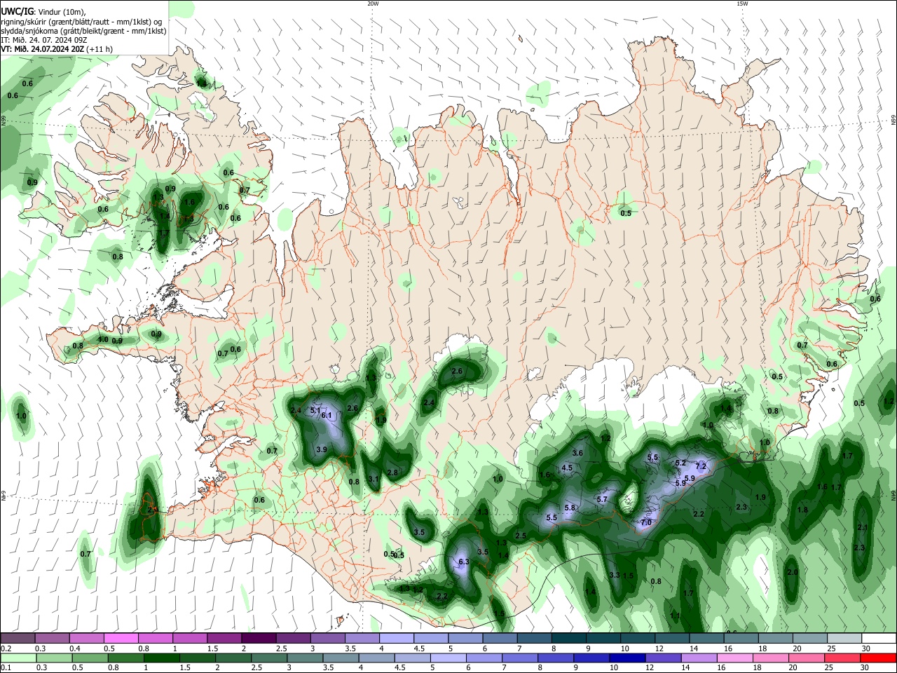Click the red swatch at the rain legend's end
This screenshot has width=897, height=673.
879,658
